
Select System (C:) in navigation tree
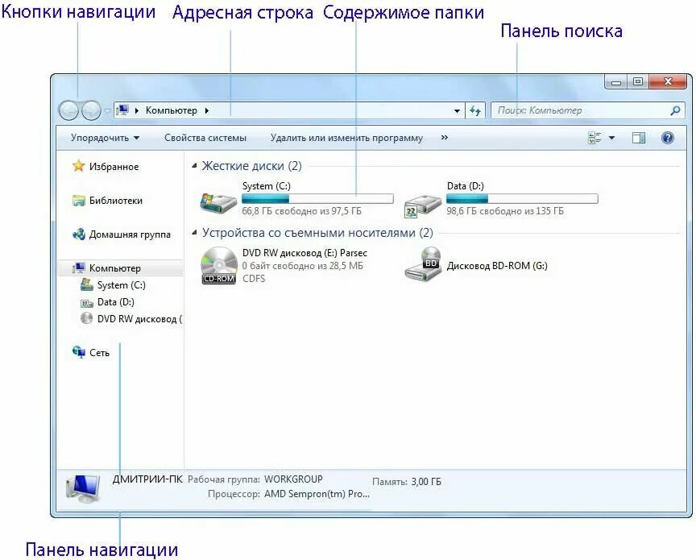(x=121, y=285)
